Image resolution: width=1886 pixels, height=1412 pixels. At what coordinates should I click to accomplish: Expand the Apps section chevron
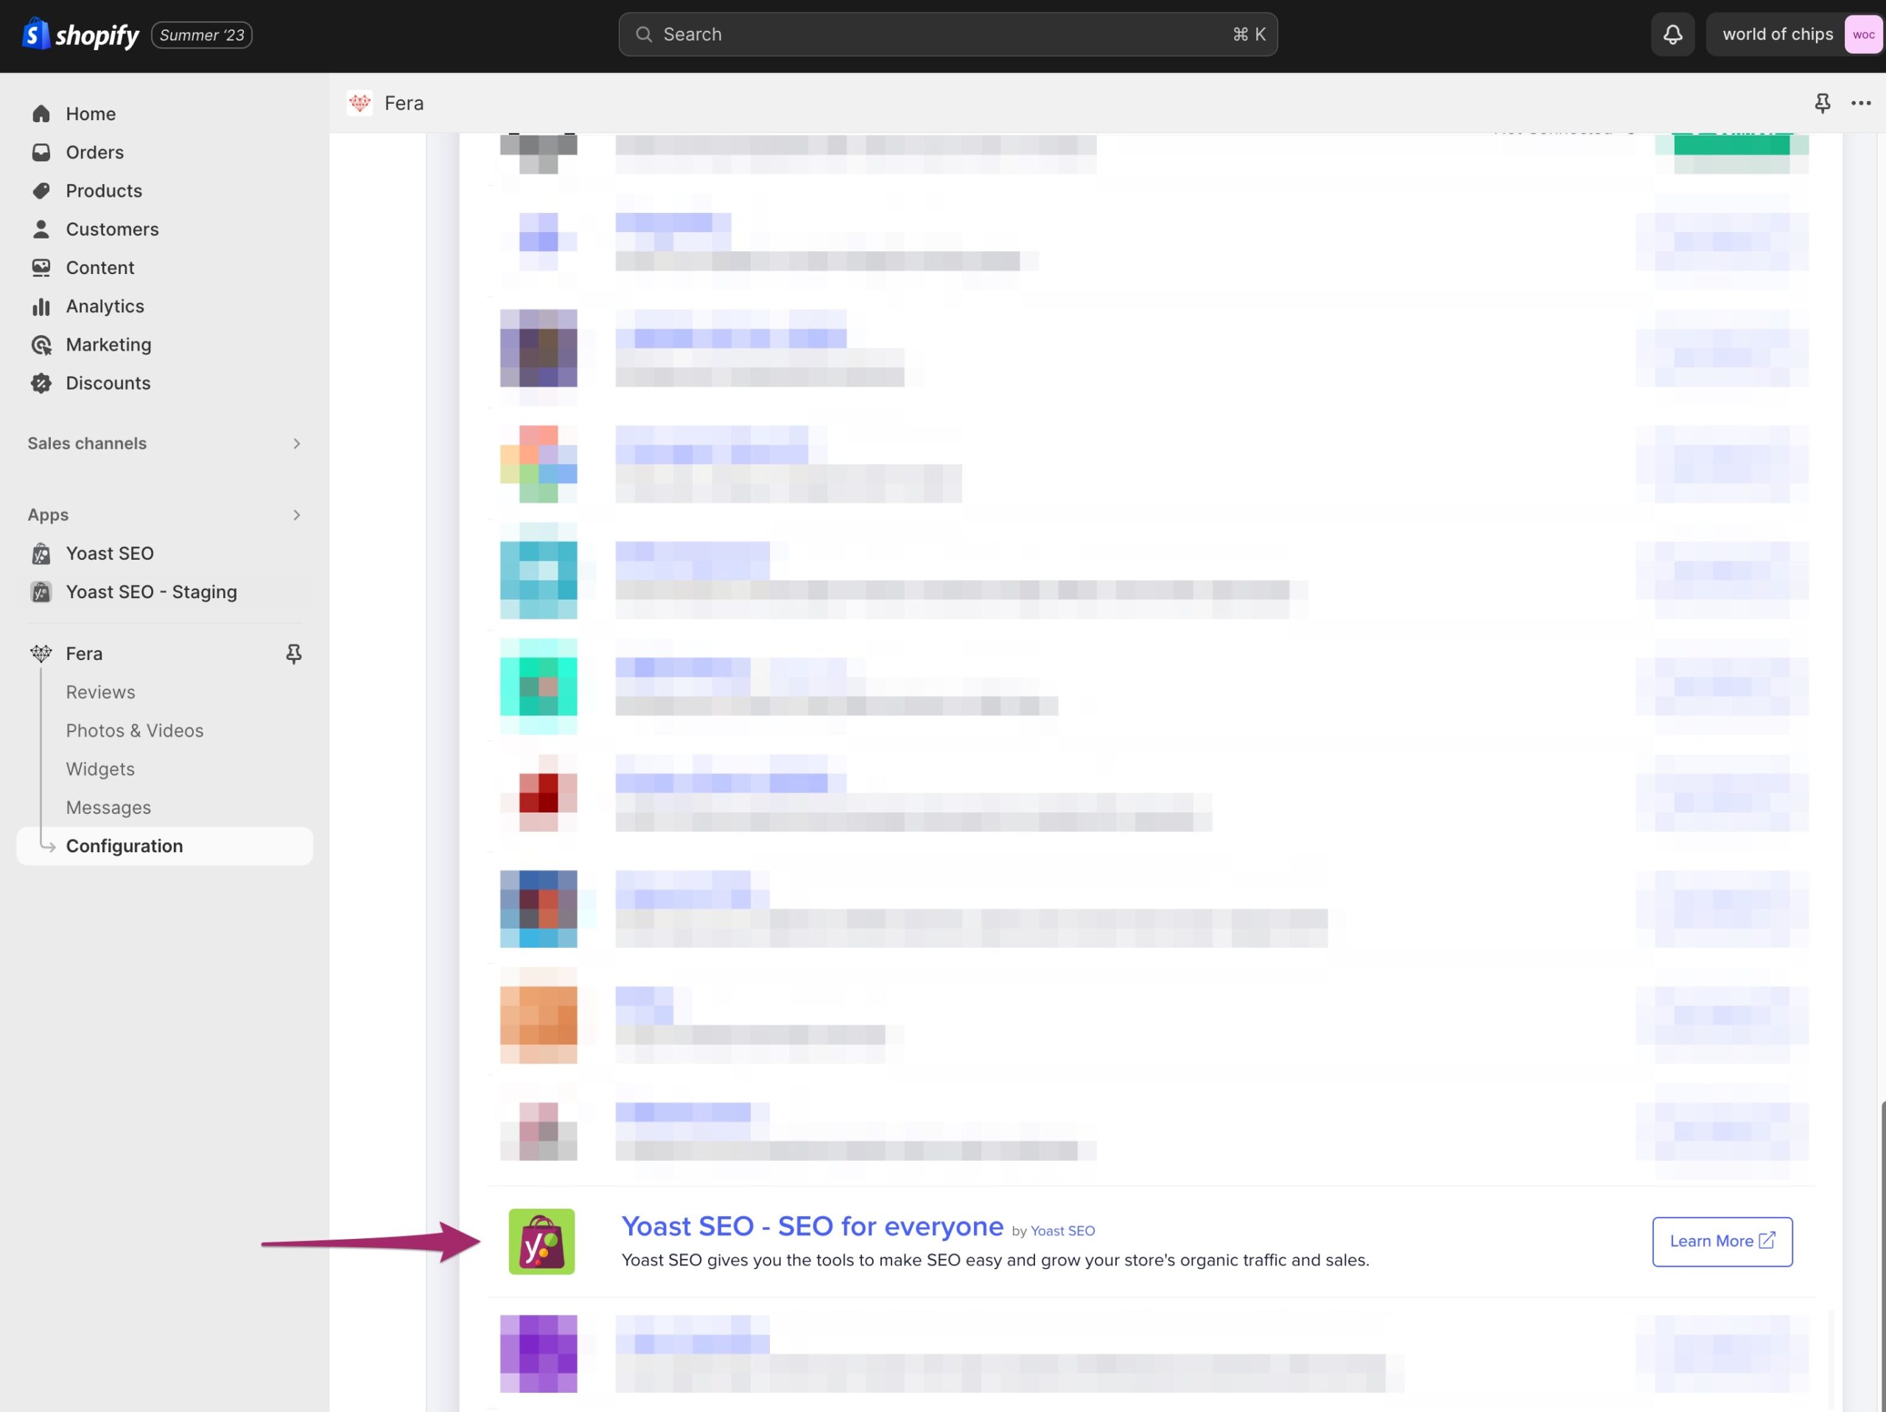coord(296,515)
